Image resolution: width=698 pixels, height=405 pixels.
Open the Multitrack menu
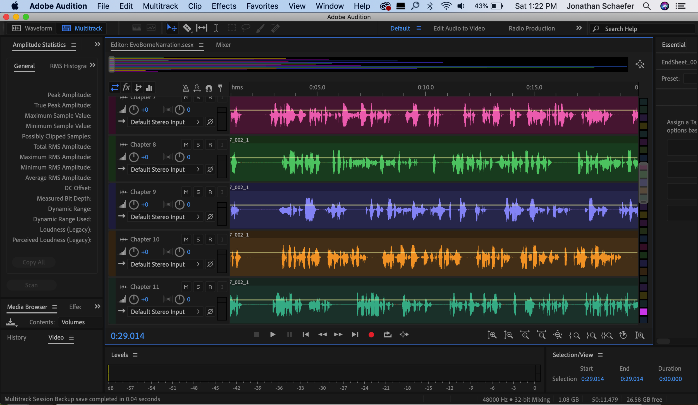pyautogui.click(x=160, y=6)
